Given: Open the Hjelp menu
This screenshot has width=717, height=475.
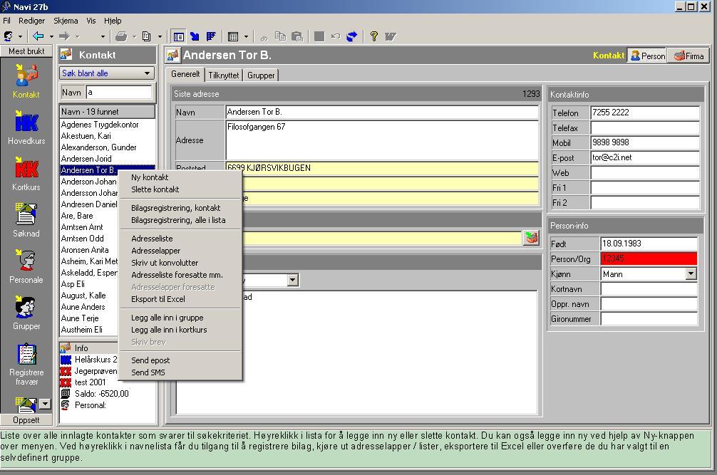Looking at the screenshot, I should point(113,21).
